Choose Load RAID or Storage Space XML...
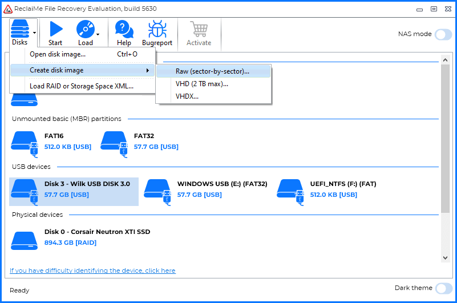The height and width of the screenshot is (303, 457). [x=83, y=86]
